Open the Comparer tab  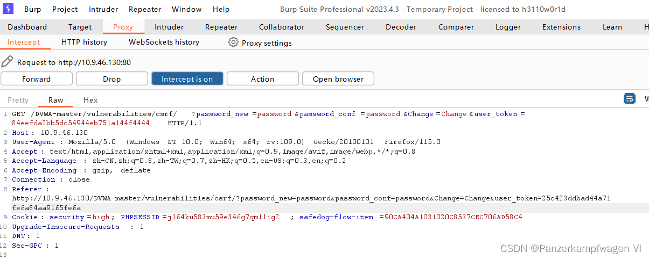[x=456, y=27]
